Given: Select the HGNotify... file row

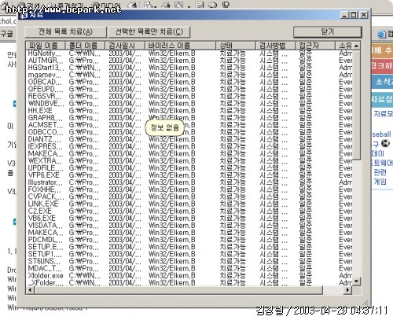Looking at the screenshot, I should 189,53.
